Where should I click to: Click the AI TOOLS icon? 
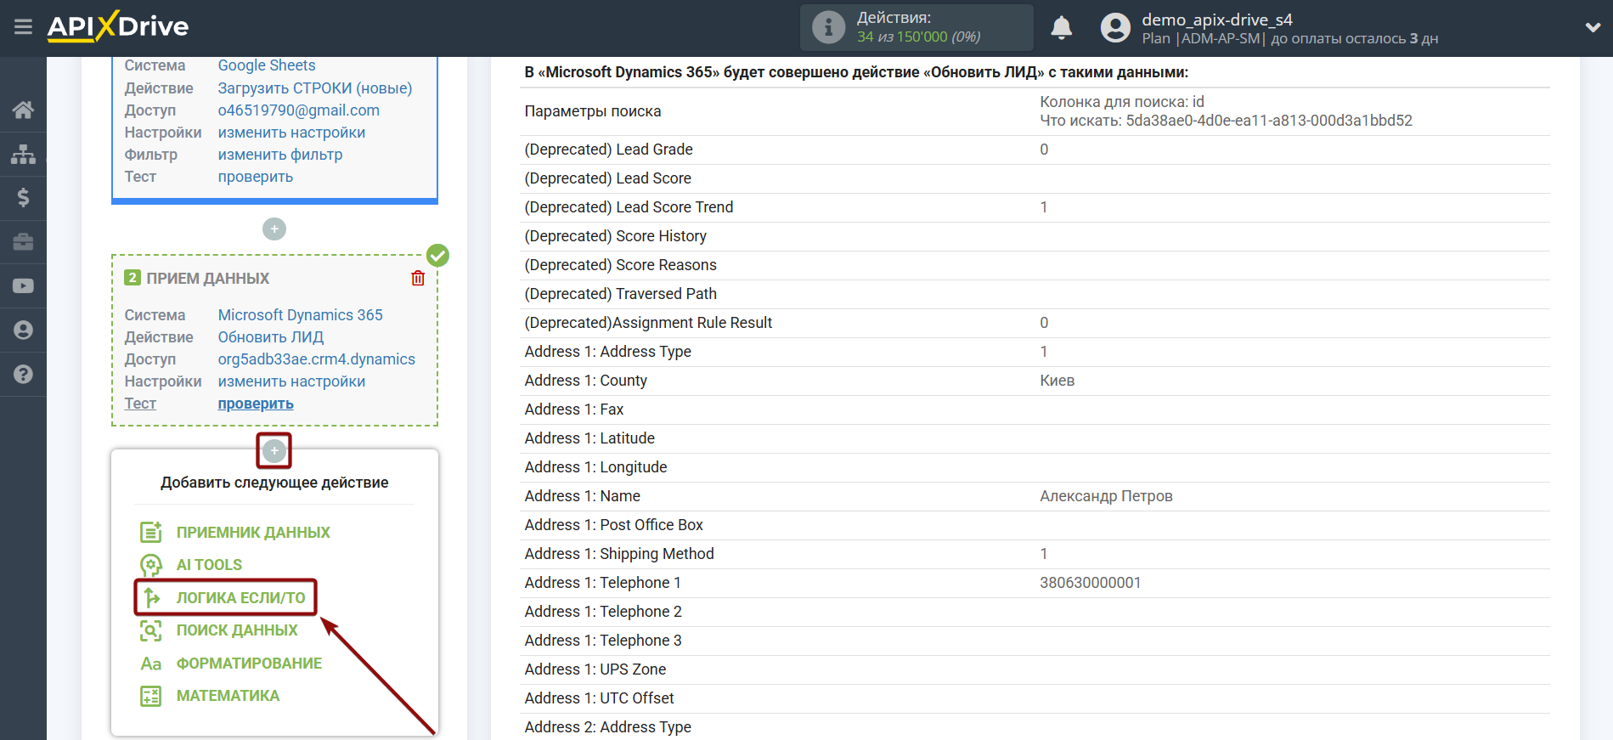click(150, 565)
